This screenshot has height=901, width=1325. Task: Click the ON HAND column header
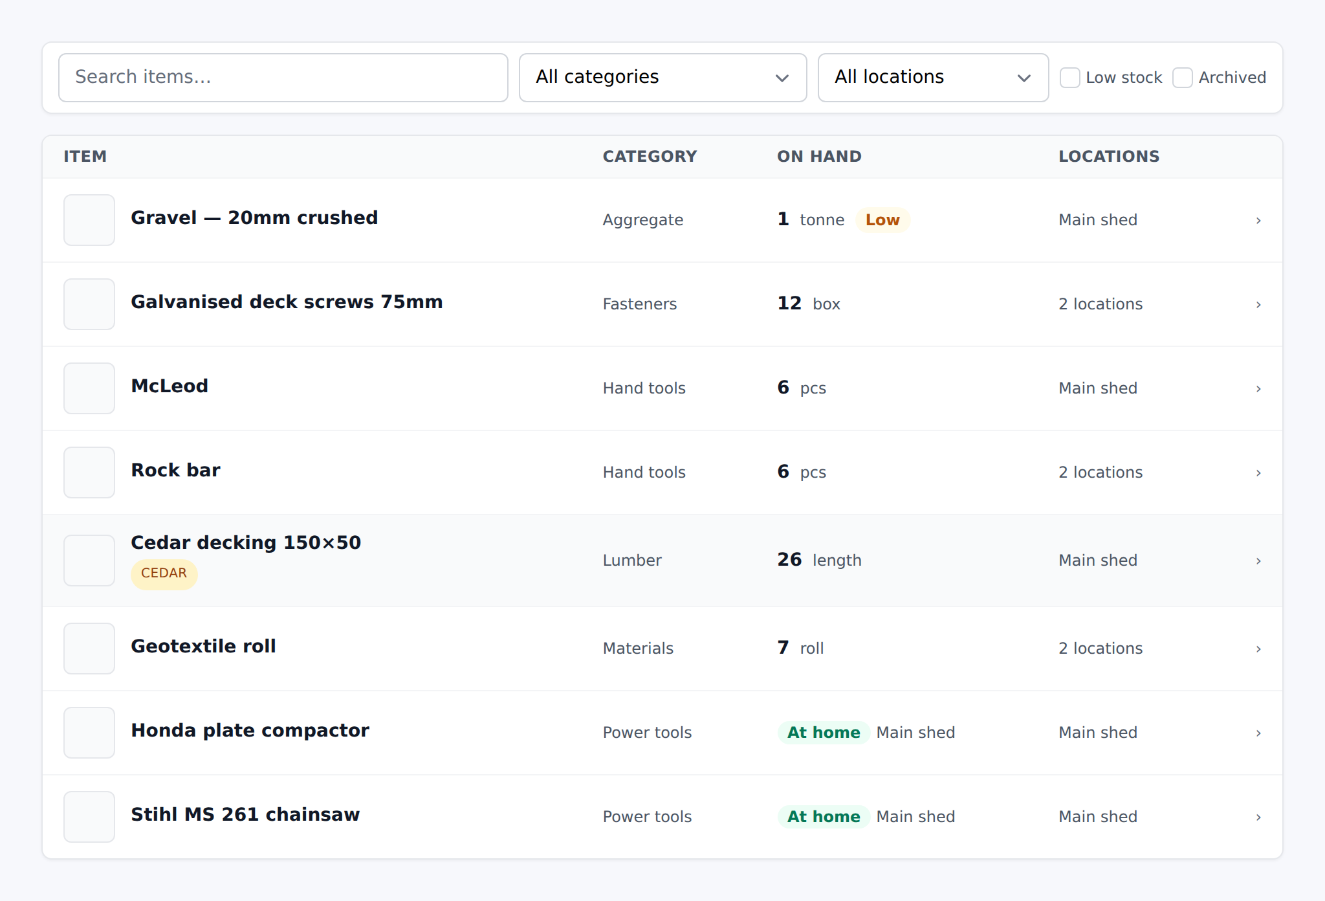819,157
